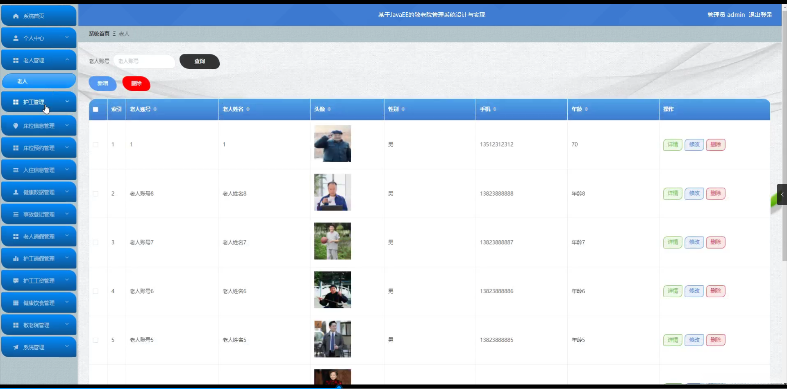Expand the 系统管理 menu chevron
This screenshot has height=389, width=787.
click(67, 346)
